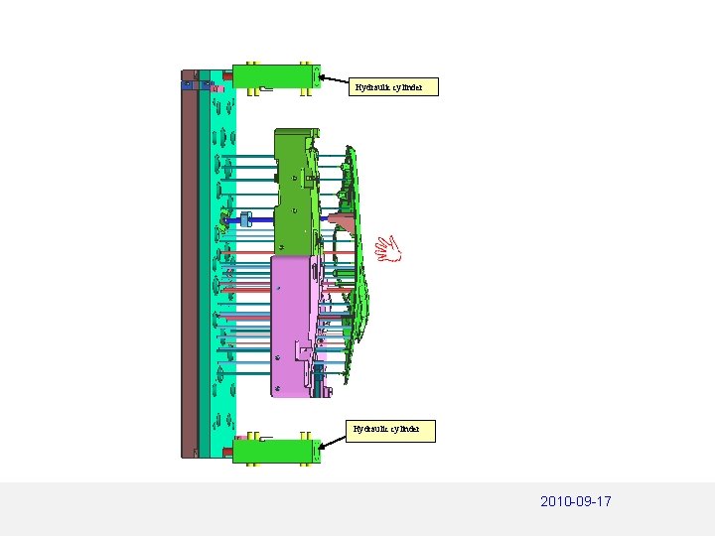
Task: Select the blue rod with light-blue collar
Action: 248,220
